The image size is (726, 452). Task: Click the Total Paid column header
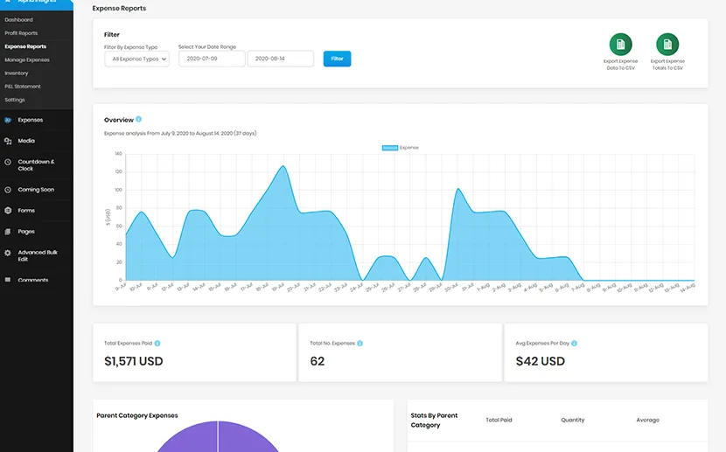tap(499, 420)
